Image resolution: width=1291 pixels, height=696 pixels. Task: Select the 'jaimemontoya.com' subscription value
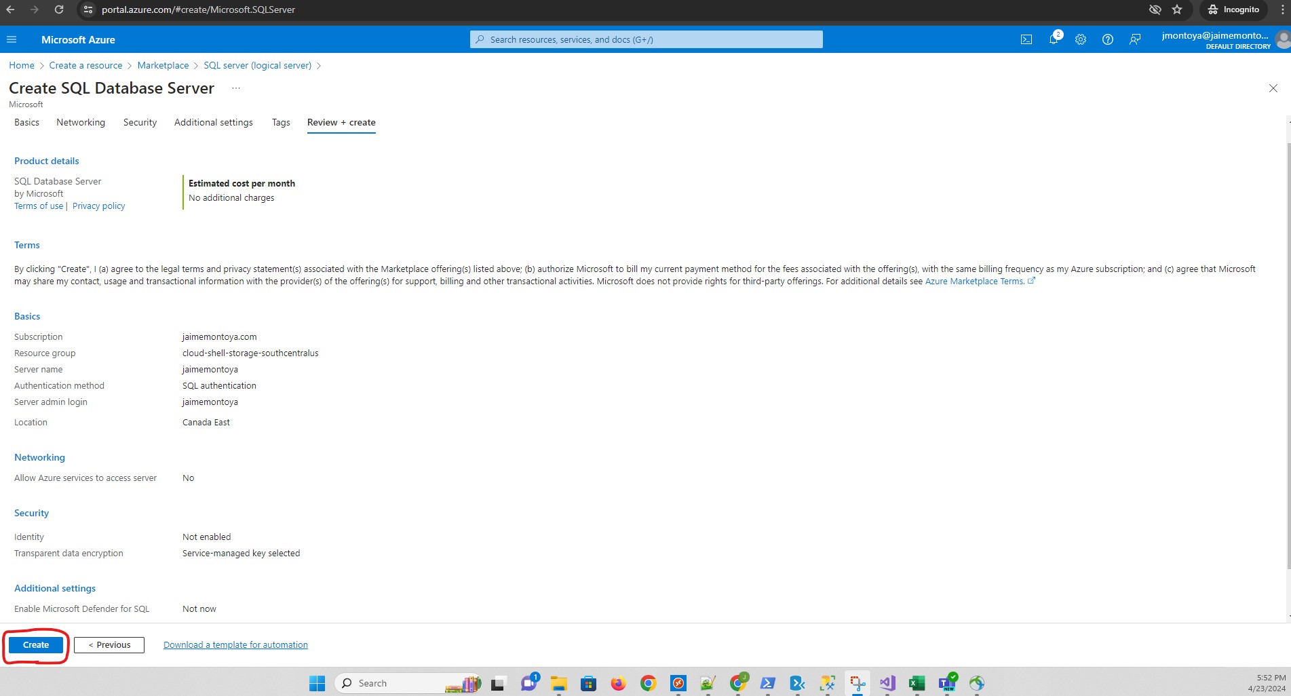[x=219, y=336]
